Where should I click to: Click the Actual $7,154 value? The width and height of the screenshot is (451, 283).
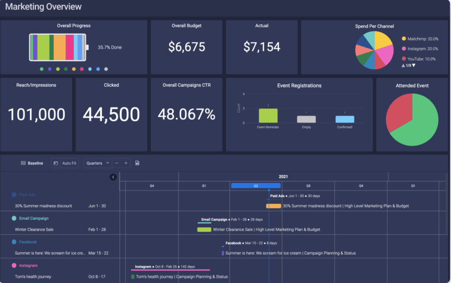coord(262,47)
